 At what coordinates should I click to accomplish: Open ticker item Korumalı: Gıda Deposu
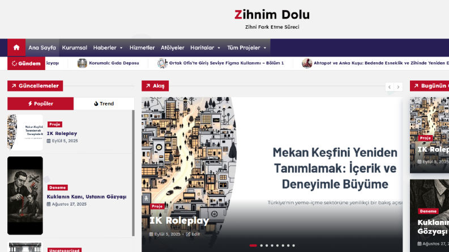pos(114,63)
